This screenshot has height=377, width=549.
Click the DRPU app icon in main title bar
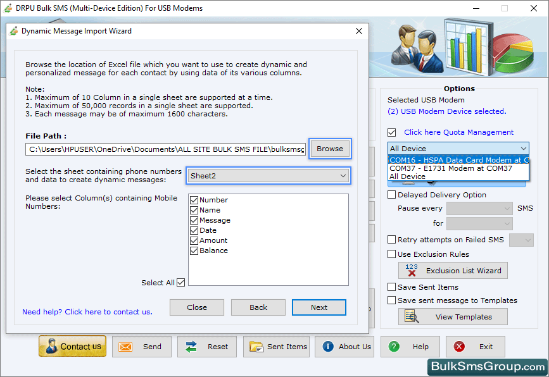point(8,8)
